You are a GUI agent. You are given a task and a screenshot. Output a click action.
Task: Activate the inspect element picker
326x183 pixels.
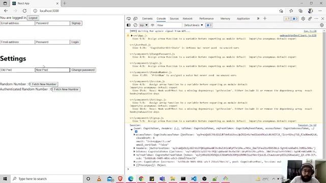pos(129,19)
